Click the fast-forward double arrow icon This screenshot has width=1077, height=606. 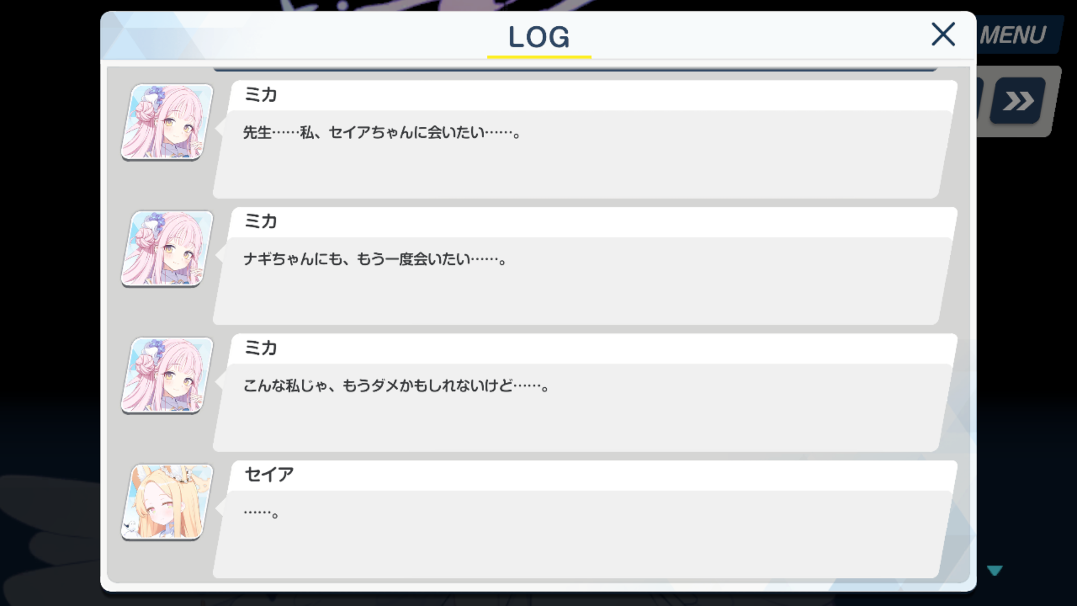click(x=1018, y=101)
